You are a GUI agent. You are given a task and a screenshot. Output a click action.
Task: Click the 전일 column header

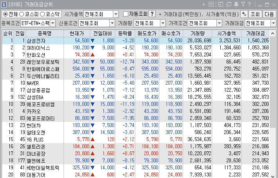(20, 33)
